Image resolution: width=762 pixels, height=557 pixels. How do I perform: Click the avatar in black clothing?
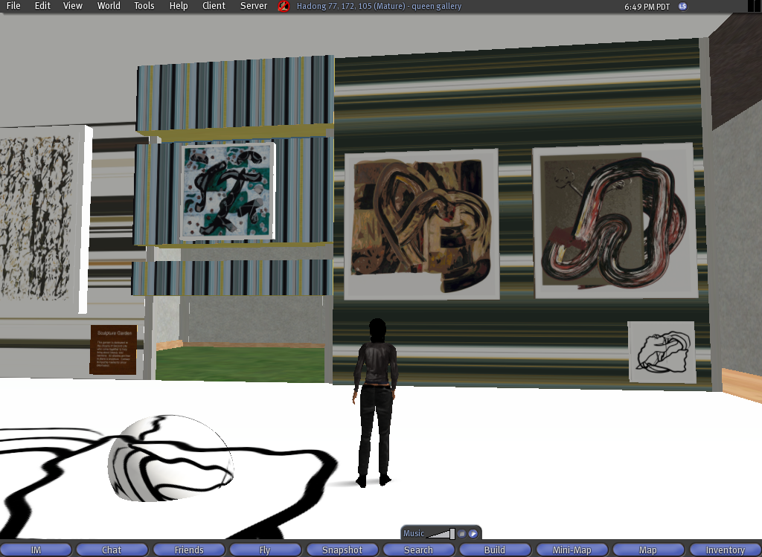point(376,402)
